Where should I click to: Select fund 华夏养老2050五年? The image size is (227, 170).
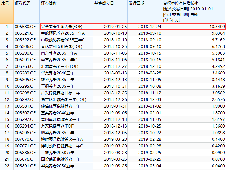click(x=58, y=166)
